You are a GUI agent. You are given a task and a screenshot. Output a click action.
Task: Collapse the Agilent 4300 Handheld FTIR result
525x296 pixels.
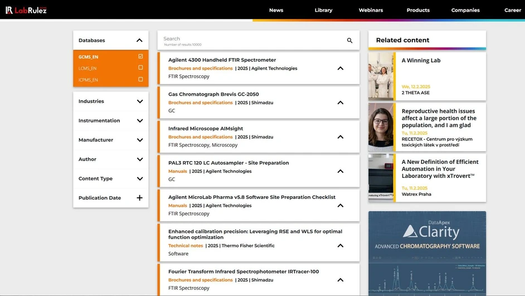point(341,69)
